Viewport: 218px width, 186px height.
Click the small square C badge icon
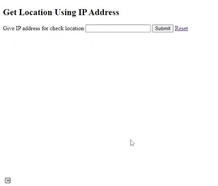(x=8, y=181)
